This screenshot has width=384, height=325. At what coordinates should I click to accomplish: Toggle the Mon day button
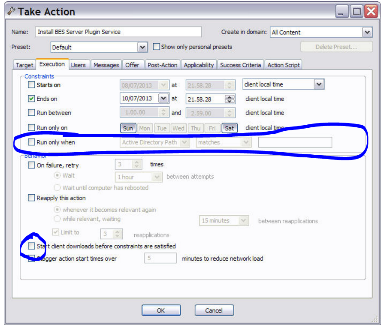point(145,128)
